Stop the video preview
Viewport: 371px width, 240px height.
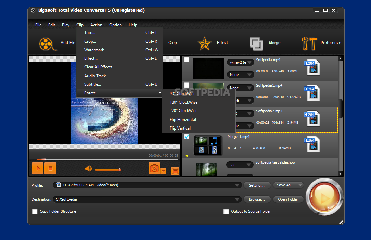coord(50,168)
